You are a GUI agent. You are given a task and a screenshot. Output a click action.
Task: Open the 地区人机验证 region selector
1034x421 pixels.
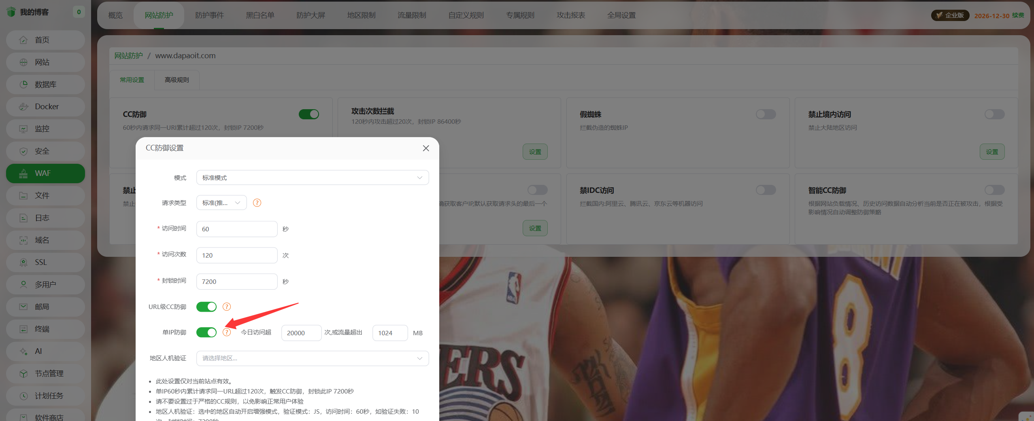(313, 358)
